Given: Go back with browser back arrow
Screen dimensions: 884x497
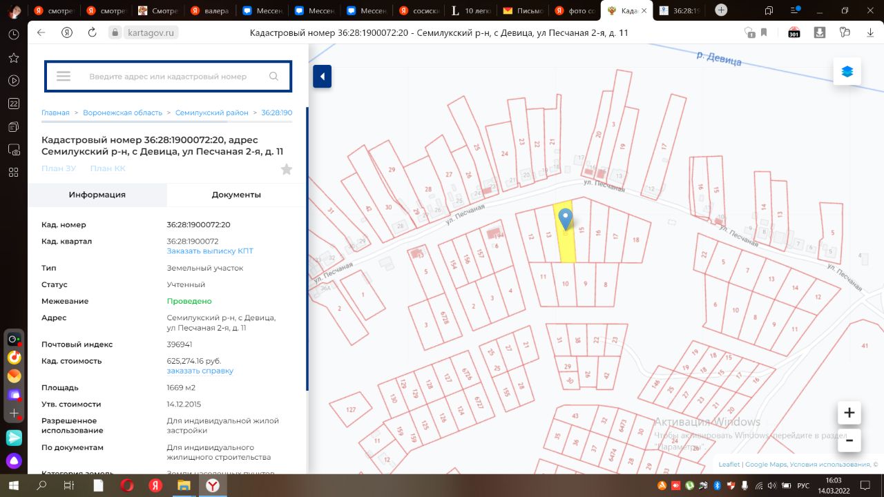Looking at the screenshot, I should pos(41,32).
